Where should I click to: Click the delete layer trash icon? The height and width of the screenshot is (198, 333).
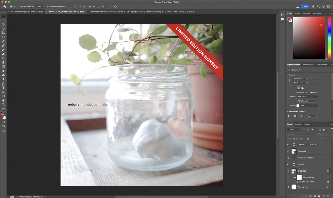pos(328,196)
